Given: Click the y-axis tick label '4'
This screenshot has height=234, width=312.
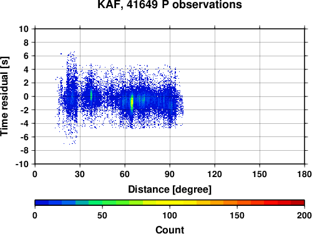Looking at the screenshot, I should click(26, 69).
